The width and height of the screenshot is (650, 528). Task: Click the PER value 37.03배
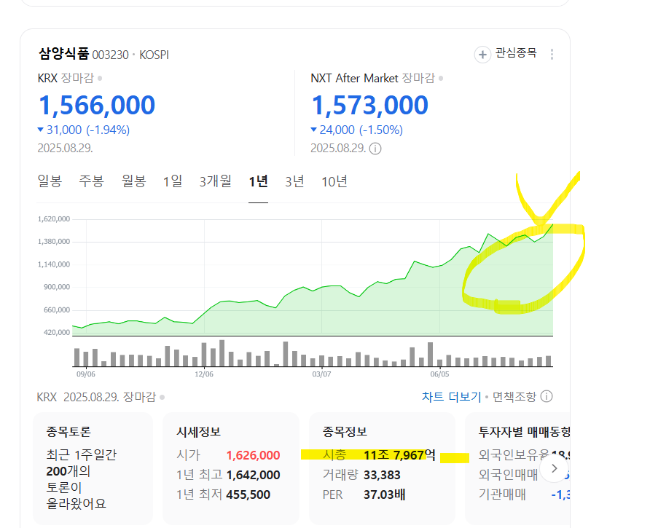(x=384, y=494)
